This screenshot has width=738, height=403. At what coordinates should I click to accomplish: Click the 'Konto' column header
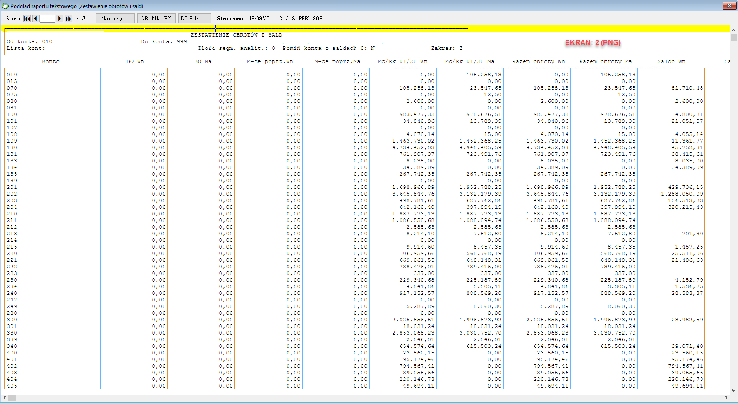pos(50,61)
